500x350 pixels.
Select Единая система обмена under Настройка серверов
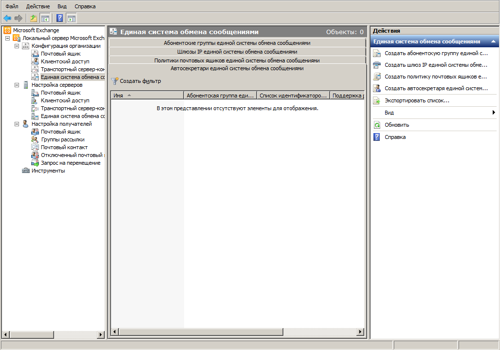73,116
